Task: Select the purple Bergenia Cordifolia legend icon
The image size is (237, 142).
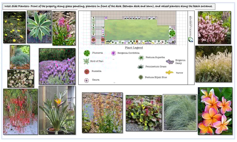Action: 114,53
